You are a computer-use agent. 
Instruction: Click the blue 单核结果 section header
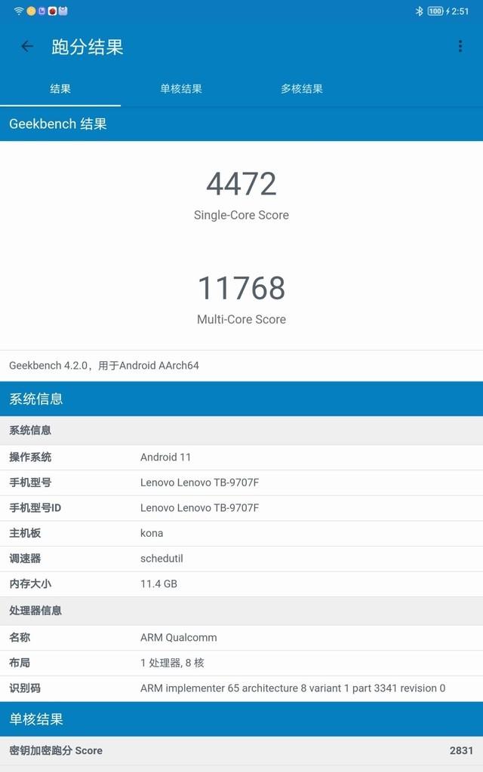pos(241,718)
